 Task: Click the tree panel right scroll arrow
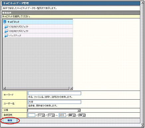71,88
